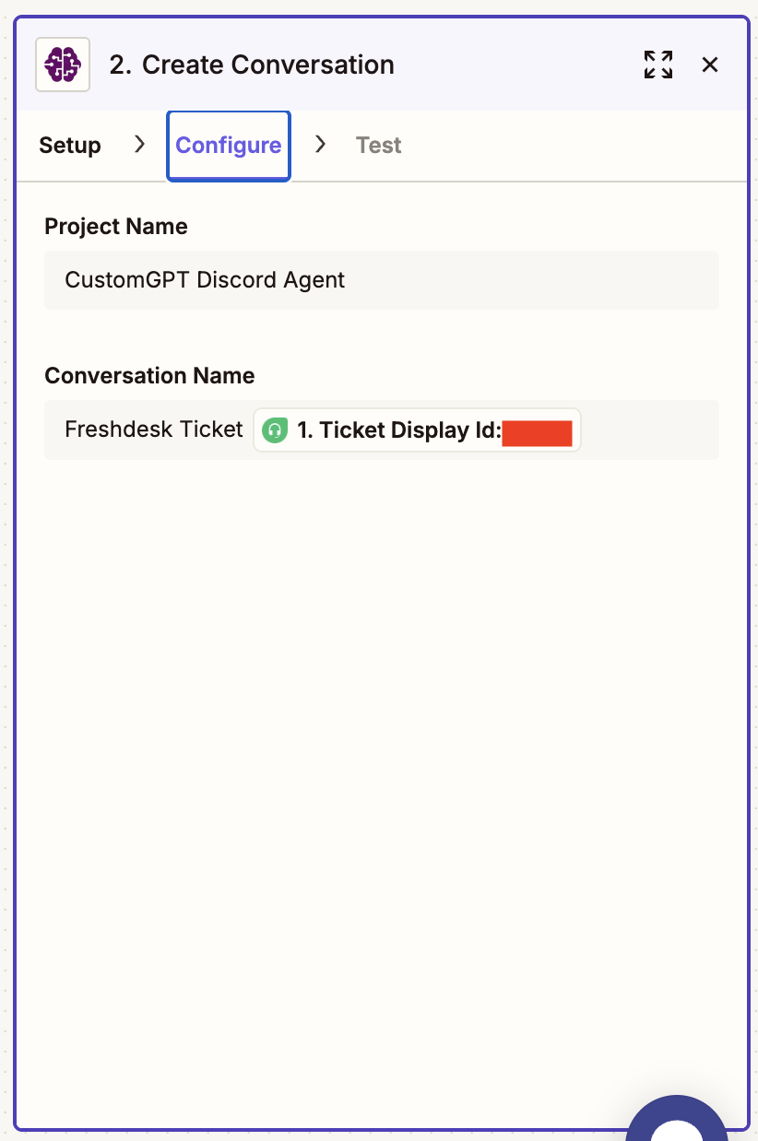Click "CustomGPT Discord Agent" project value text
Image resolution: width=758 pixels, height=1141 pixels.
click(x=205, y=280)
